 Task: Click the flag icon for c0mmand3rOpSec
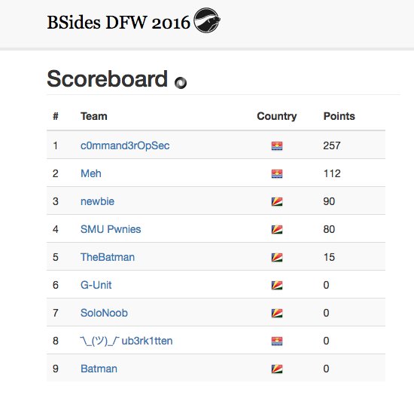coord(277,146)
